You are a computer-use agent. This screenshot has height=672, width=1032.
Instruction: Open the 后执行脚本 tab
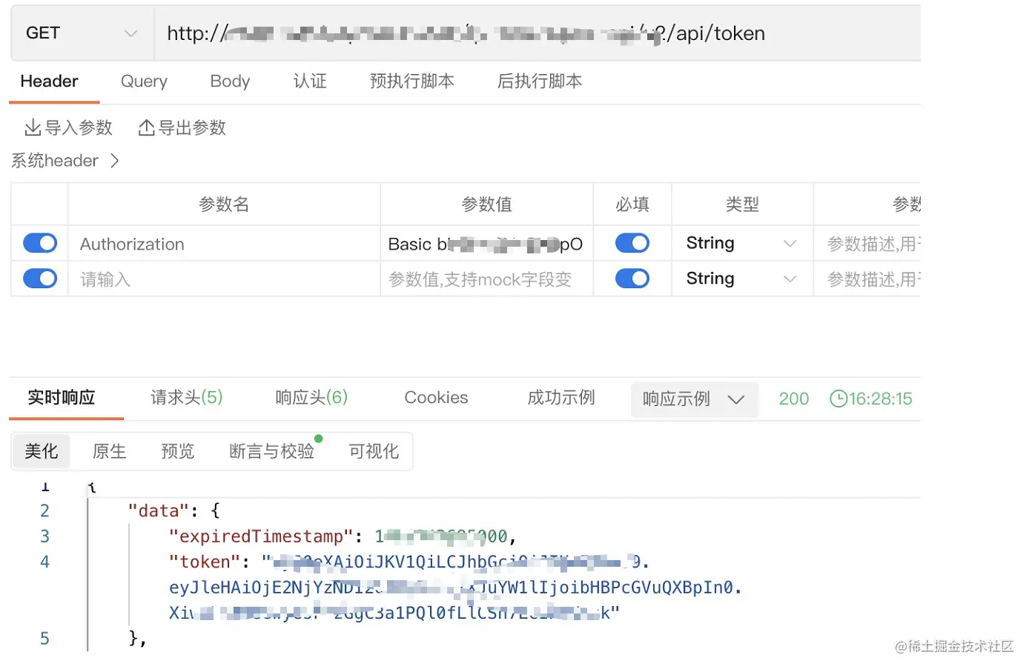click(x=540, y=81)
